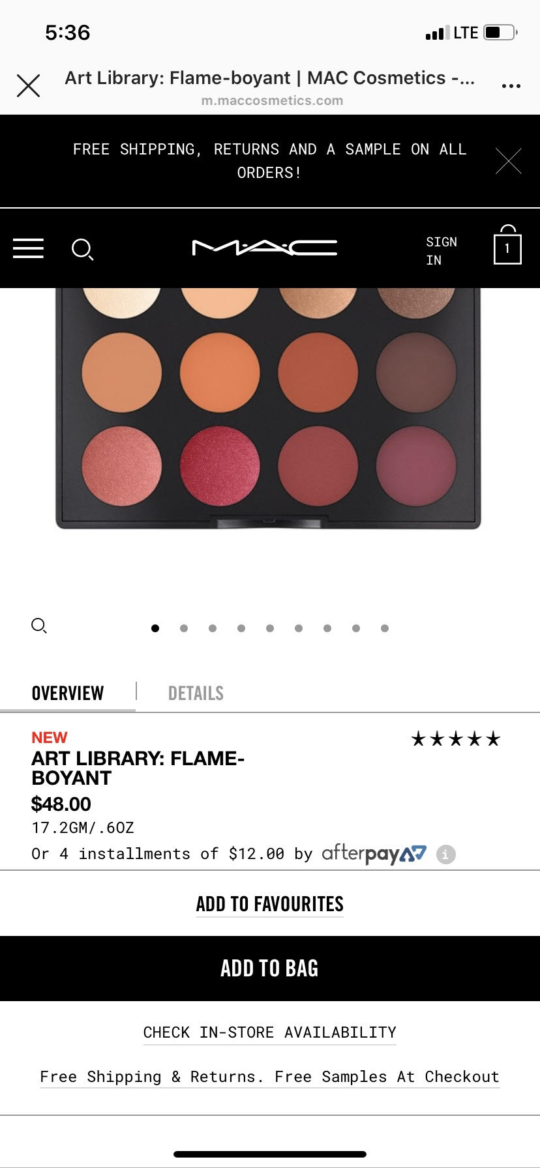Open Afterpay info icon
This screenshot has width=540, height=1168.
(446, 854)
